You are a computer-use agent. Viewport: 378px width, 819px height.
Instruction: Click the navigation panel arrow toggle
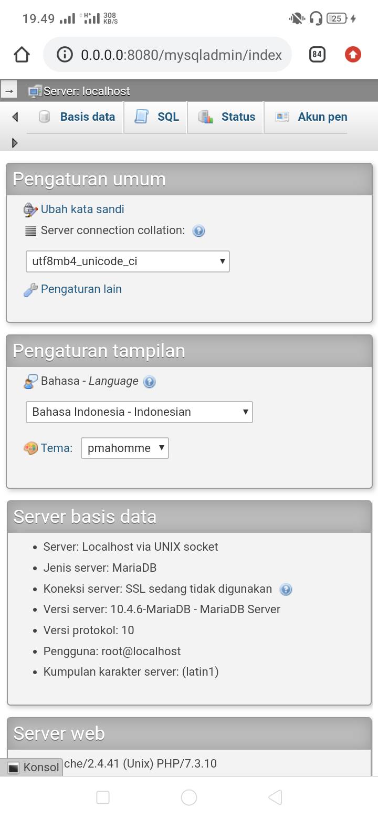[8, 91]
